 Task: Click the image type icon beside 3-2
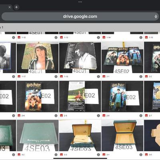pyautogui.click(x=19, y=155)
